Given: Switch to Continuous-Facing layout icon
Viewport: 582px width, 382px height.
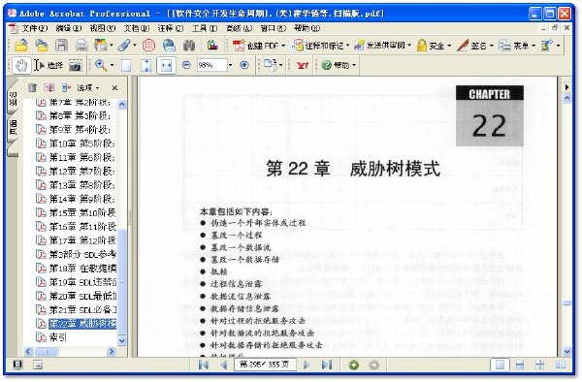Looking at the screenshot, I should [540, 366].
